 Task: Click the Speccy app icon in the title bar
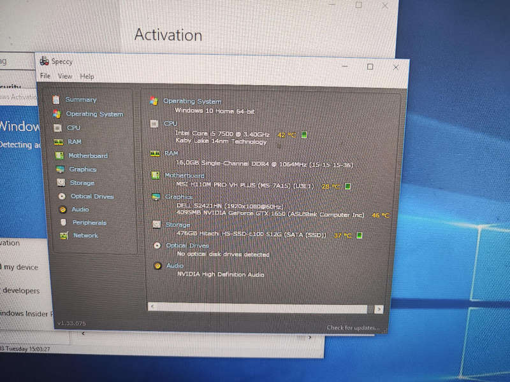pyautogui.click(x=44, y=60)
